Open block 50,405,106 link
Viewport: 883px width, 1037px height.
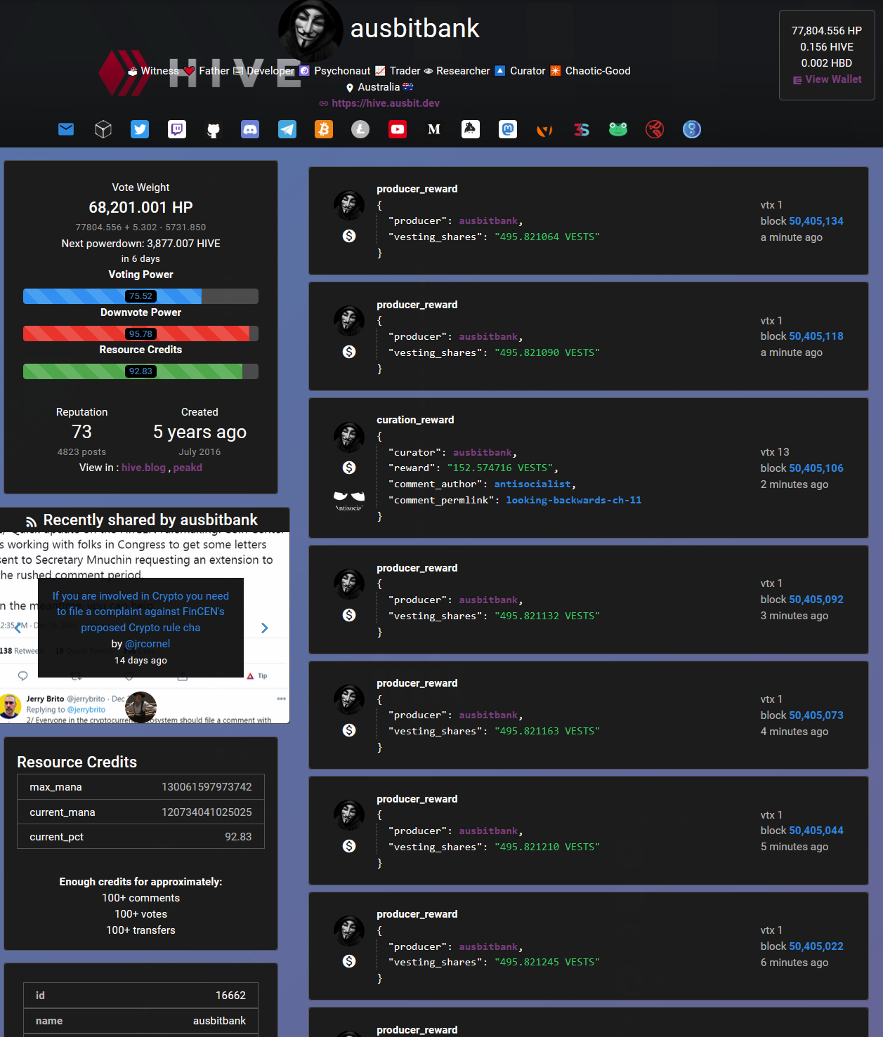(x=816, y=468)
